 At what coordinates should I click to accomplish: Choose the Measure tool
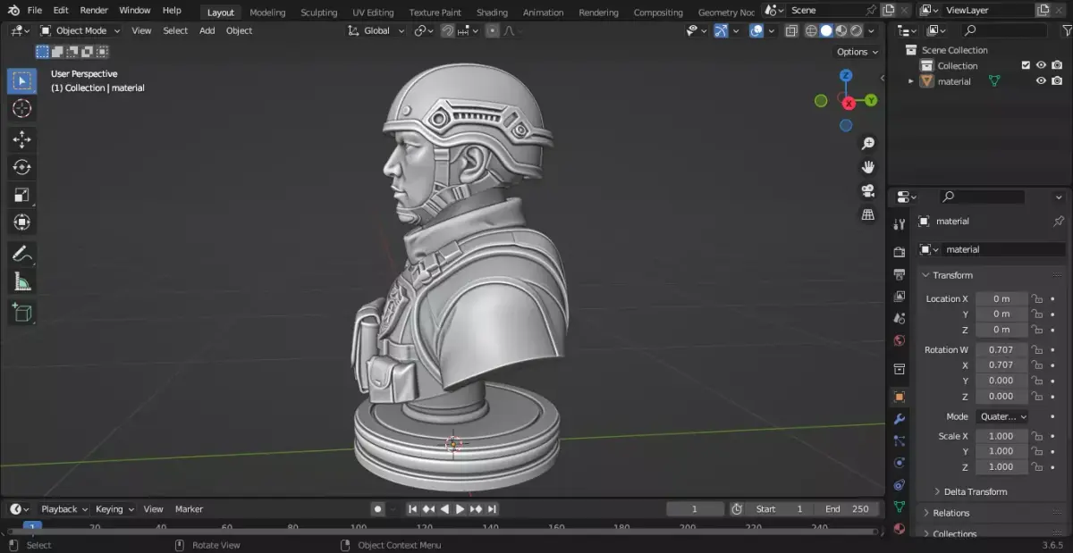point(22,281)
